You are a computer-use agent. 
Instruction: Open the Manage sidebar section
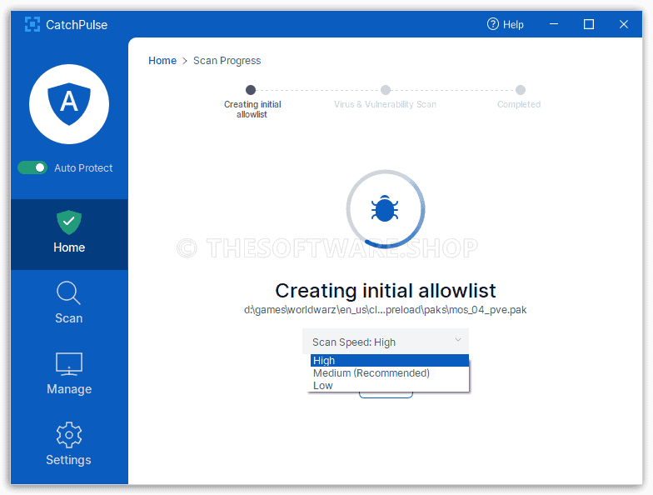(69, 373)
